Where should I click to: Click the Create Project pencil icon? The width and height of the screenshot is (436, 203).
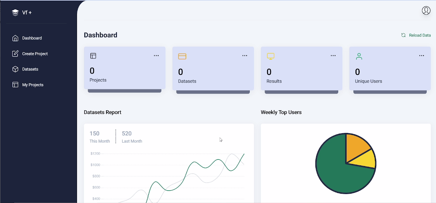(15, 54)
